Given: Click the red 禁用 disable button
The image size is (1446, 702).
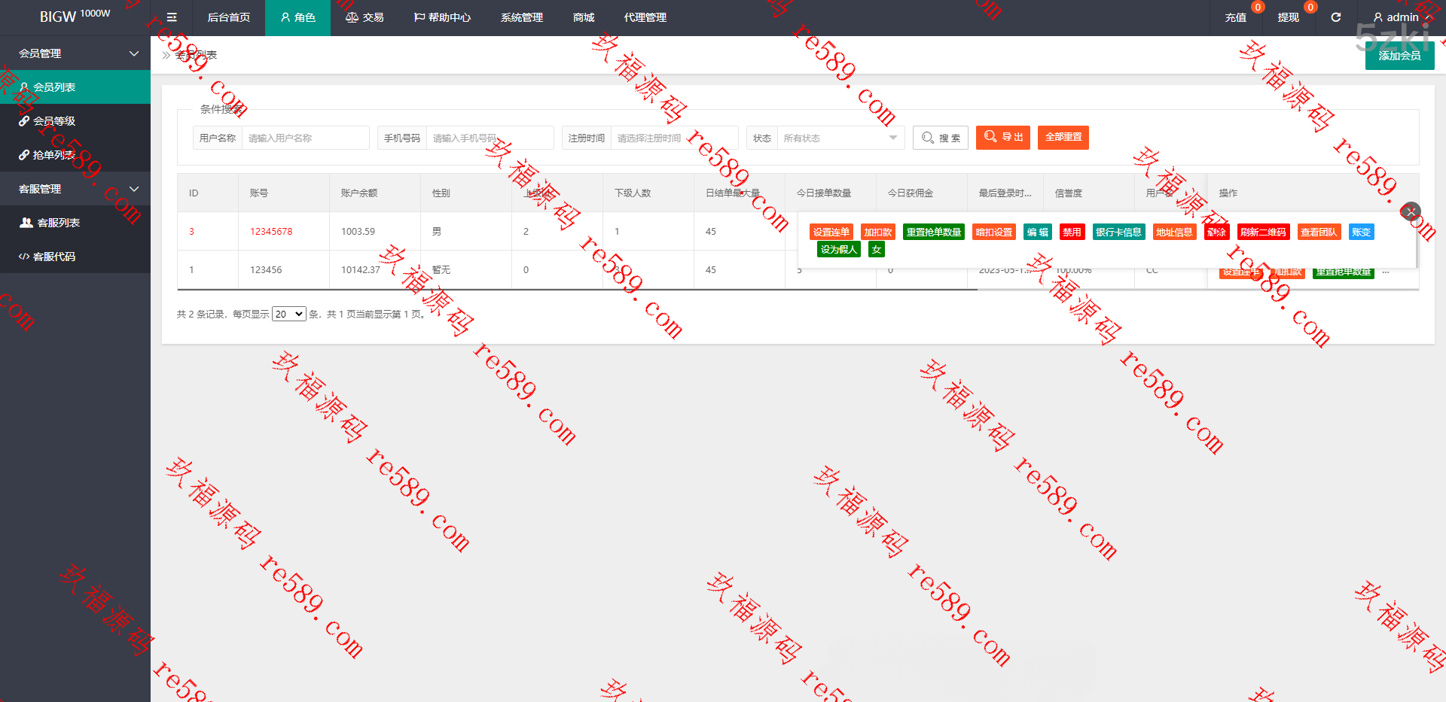Looking at the screenshot, I should [1071, 232].
